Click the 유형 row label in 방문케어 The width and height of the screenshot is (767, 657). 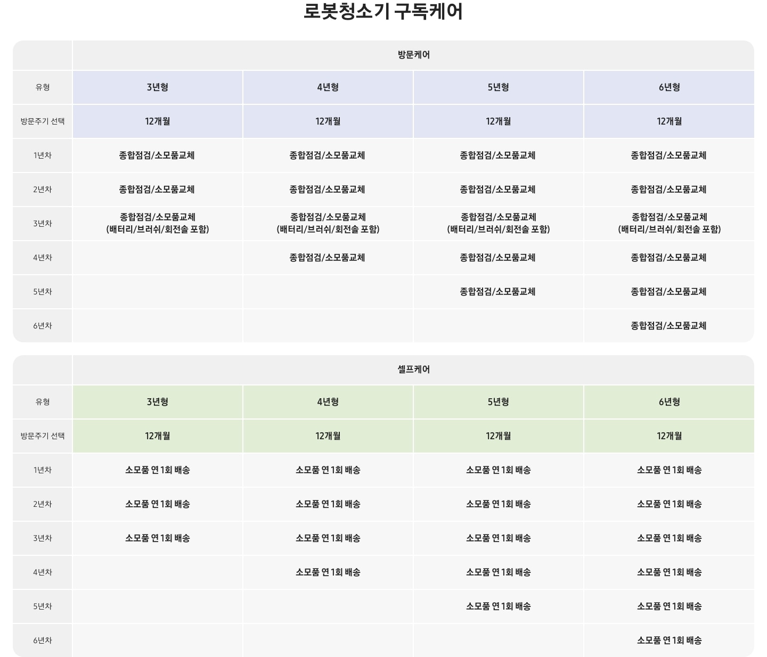point(43,87)
